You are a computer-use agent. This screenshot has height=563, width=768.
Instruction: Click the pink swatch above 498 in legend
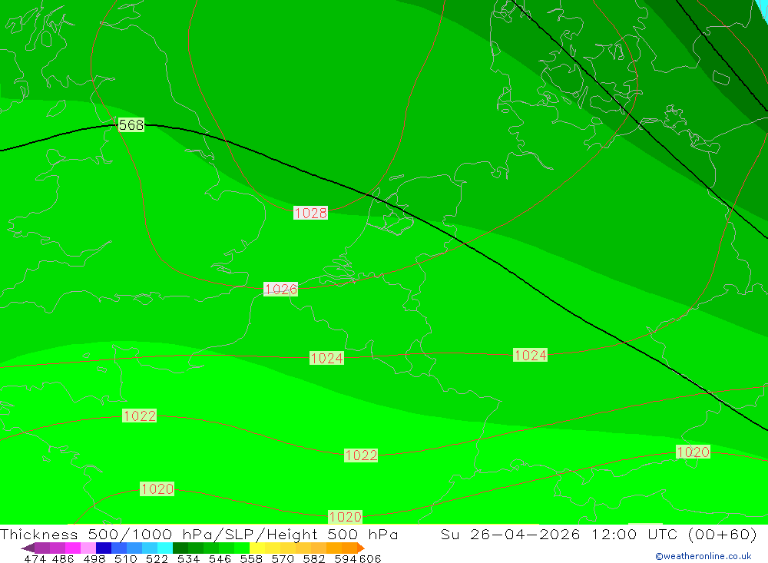[88, 548]
